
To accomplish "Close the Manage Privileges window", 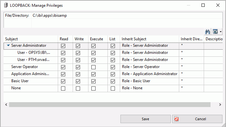I will (x=218, y=5).
